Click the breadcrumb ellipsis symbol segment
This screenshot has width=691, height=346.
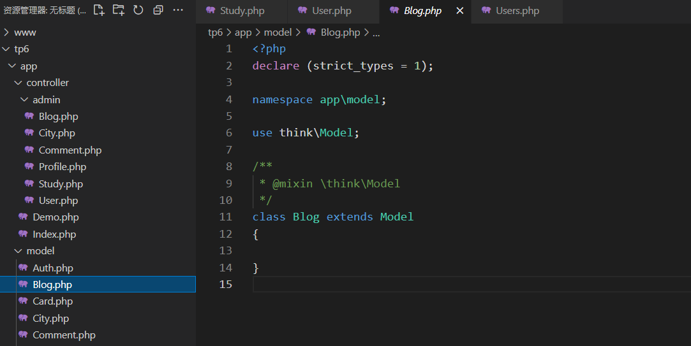click(376, 34)
